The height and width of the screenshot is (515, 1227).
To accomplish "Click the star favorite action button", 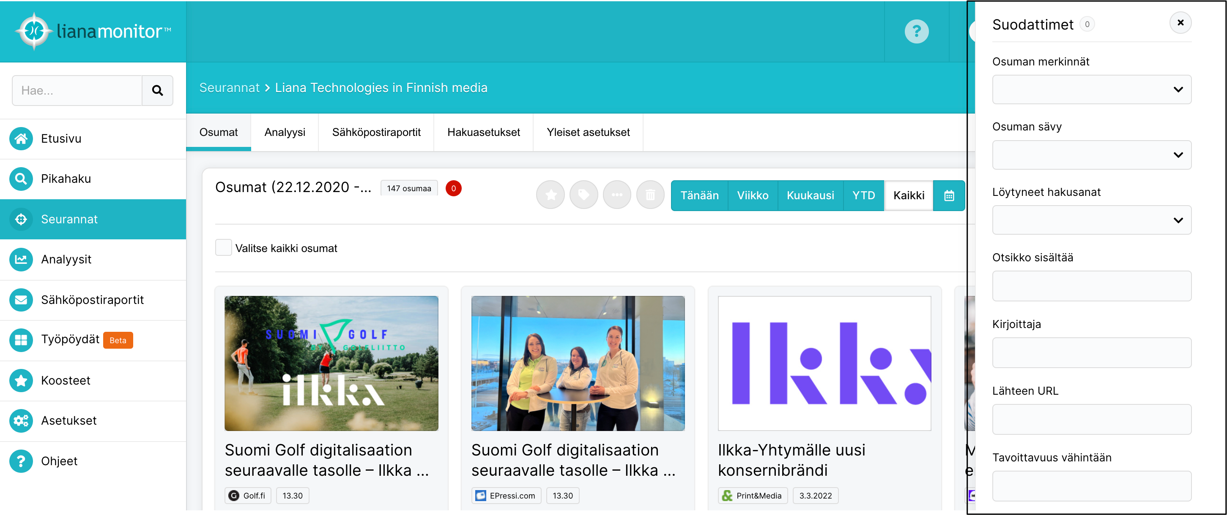I will tap(551, 195).
